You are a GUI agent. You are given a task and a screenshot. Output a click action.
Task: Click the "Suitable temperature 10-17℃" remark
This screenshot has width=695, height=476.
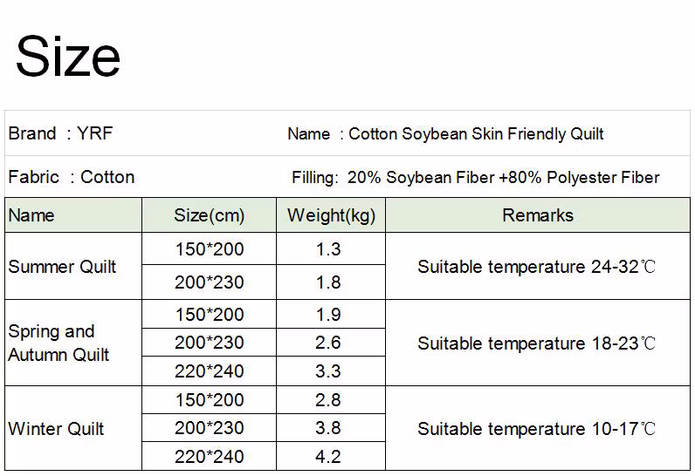click(536, 429)
